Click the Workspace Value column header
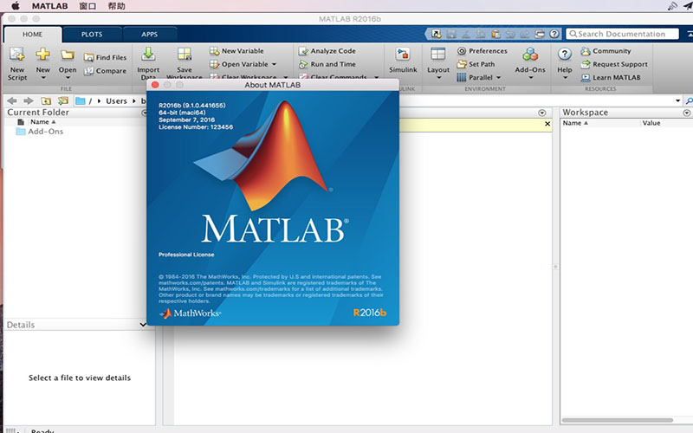693x433 pixels. tap(651, 123)
